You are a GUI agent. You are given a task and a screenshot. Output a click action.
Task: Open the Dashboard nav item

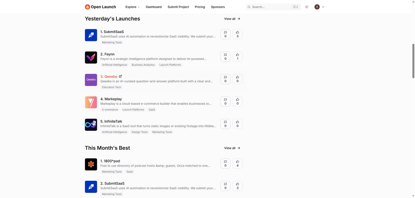click(154, 7)
